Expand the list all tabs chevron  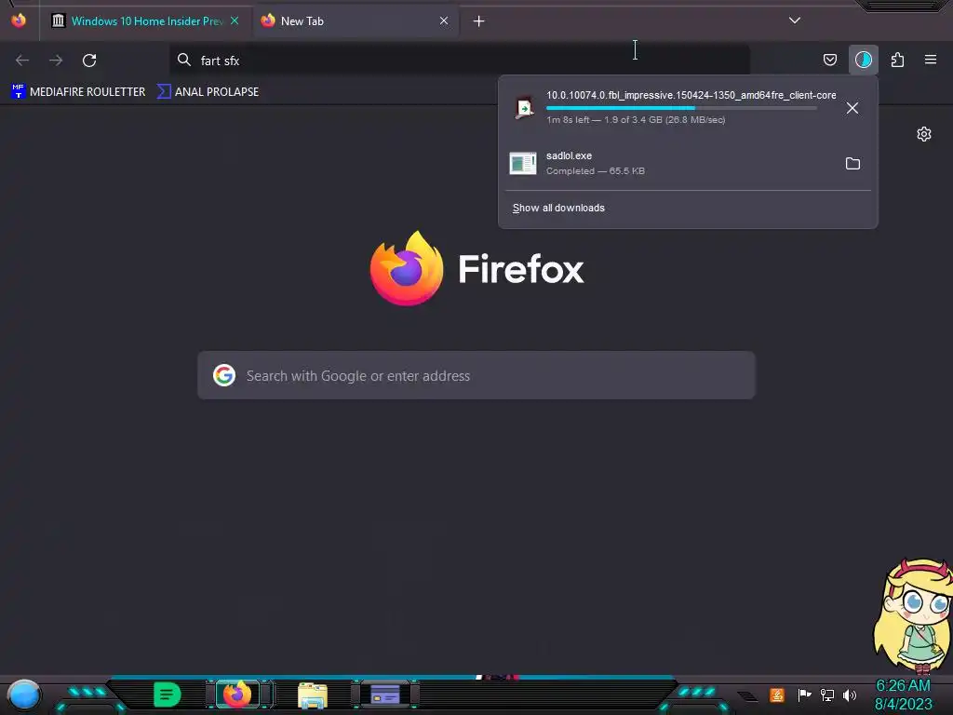point(795,20)
